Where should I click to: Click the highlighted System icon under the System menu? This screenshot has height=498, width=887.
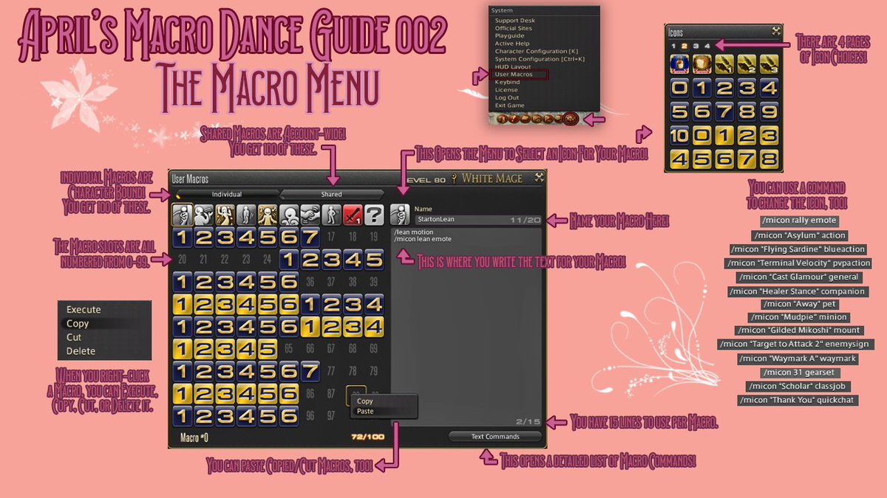point(570,117)
